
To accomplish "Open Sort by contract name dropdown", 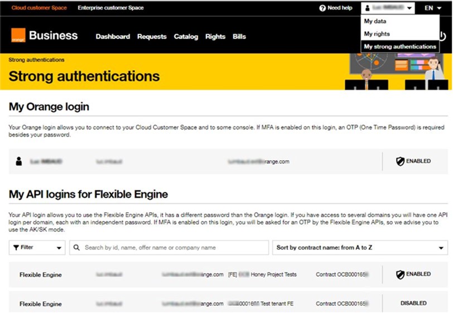I will (x=360, y=247).
